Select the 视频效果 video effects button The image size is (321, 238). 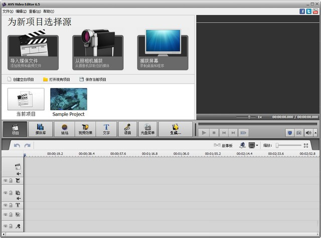coord(85,129)
